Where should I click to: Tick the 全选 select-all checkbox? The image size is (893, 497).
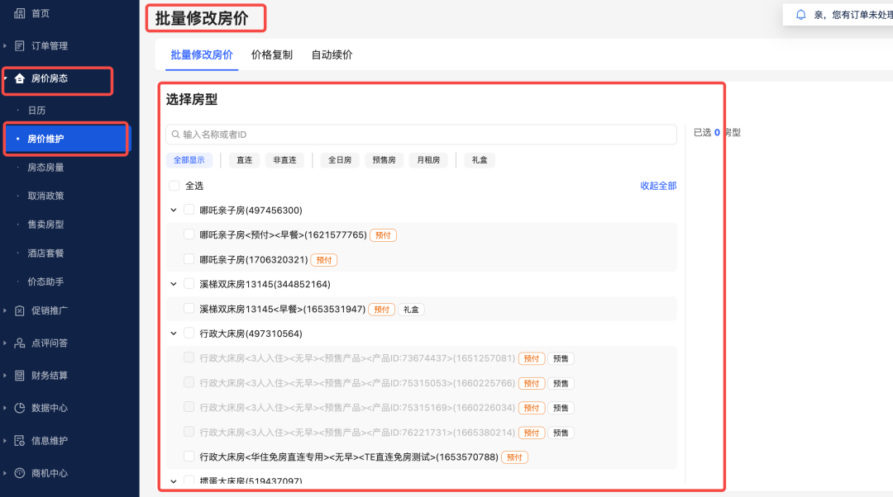pyautogui.click(x=174, y=186)
